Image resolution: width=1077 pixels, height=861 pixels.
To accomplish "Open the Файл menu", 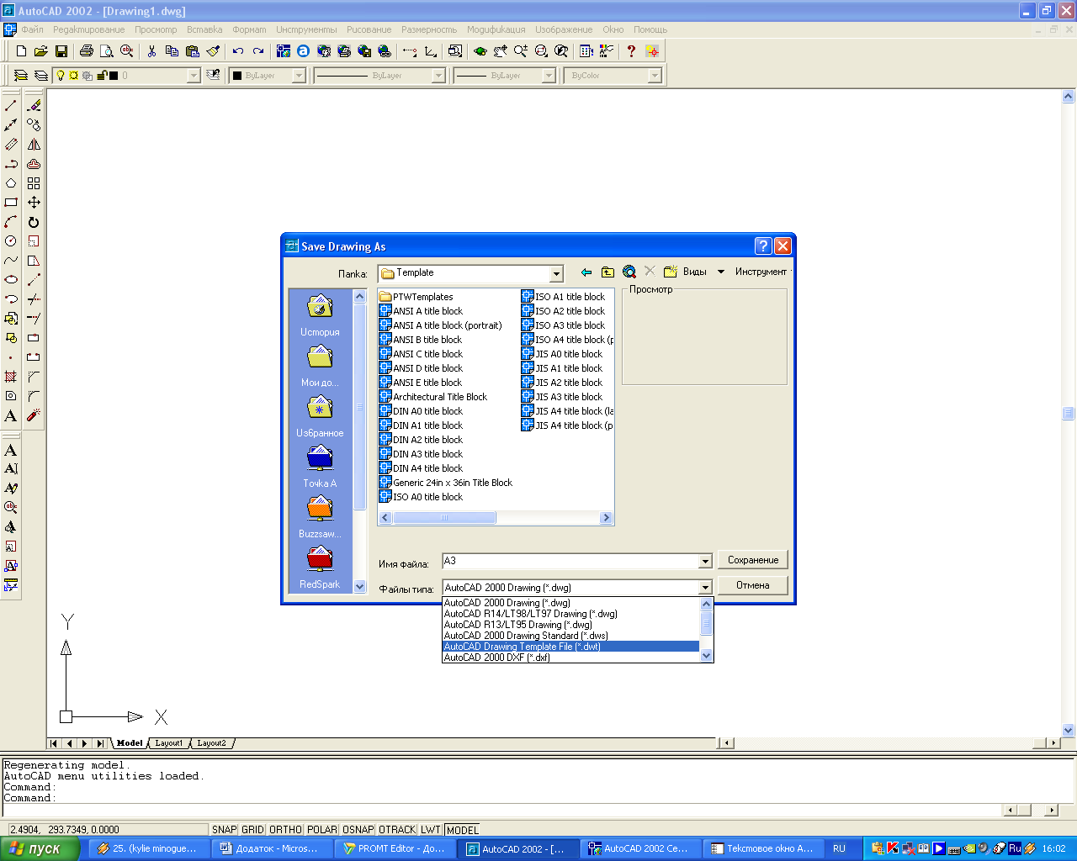I will [32, 29].
